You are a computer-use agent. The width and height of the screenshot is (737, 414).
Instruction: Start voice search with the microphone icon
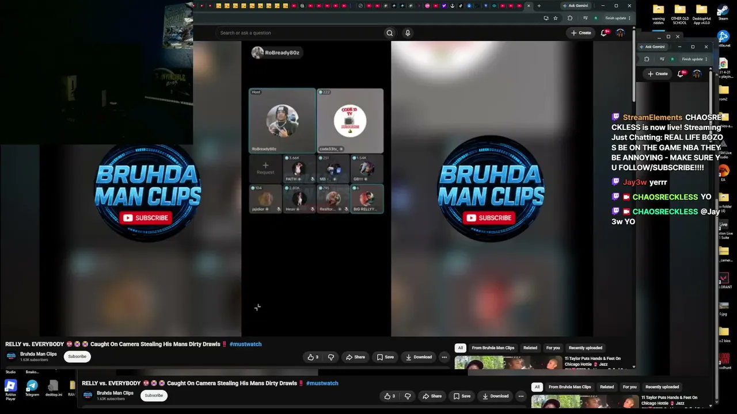[408, 33]
